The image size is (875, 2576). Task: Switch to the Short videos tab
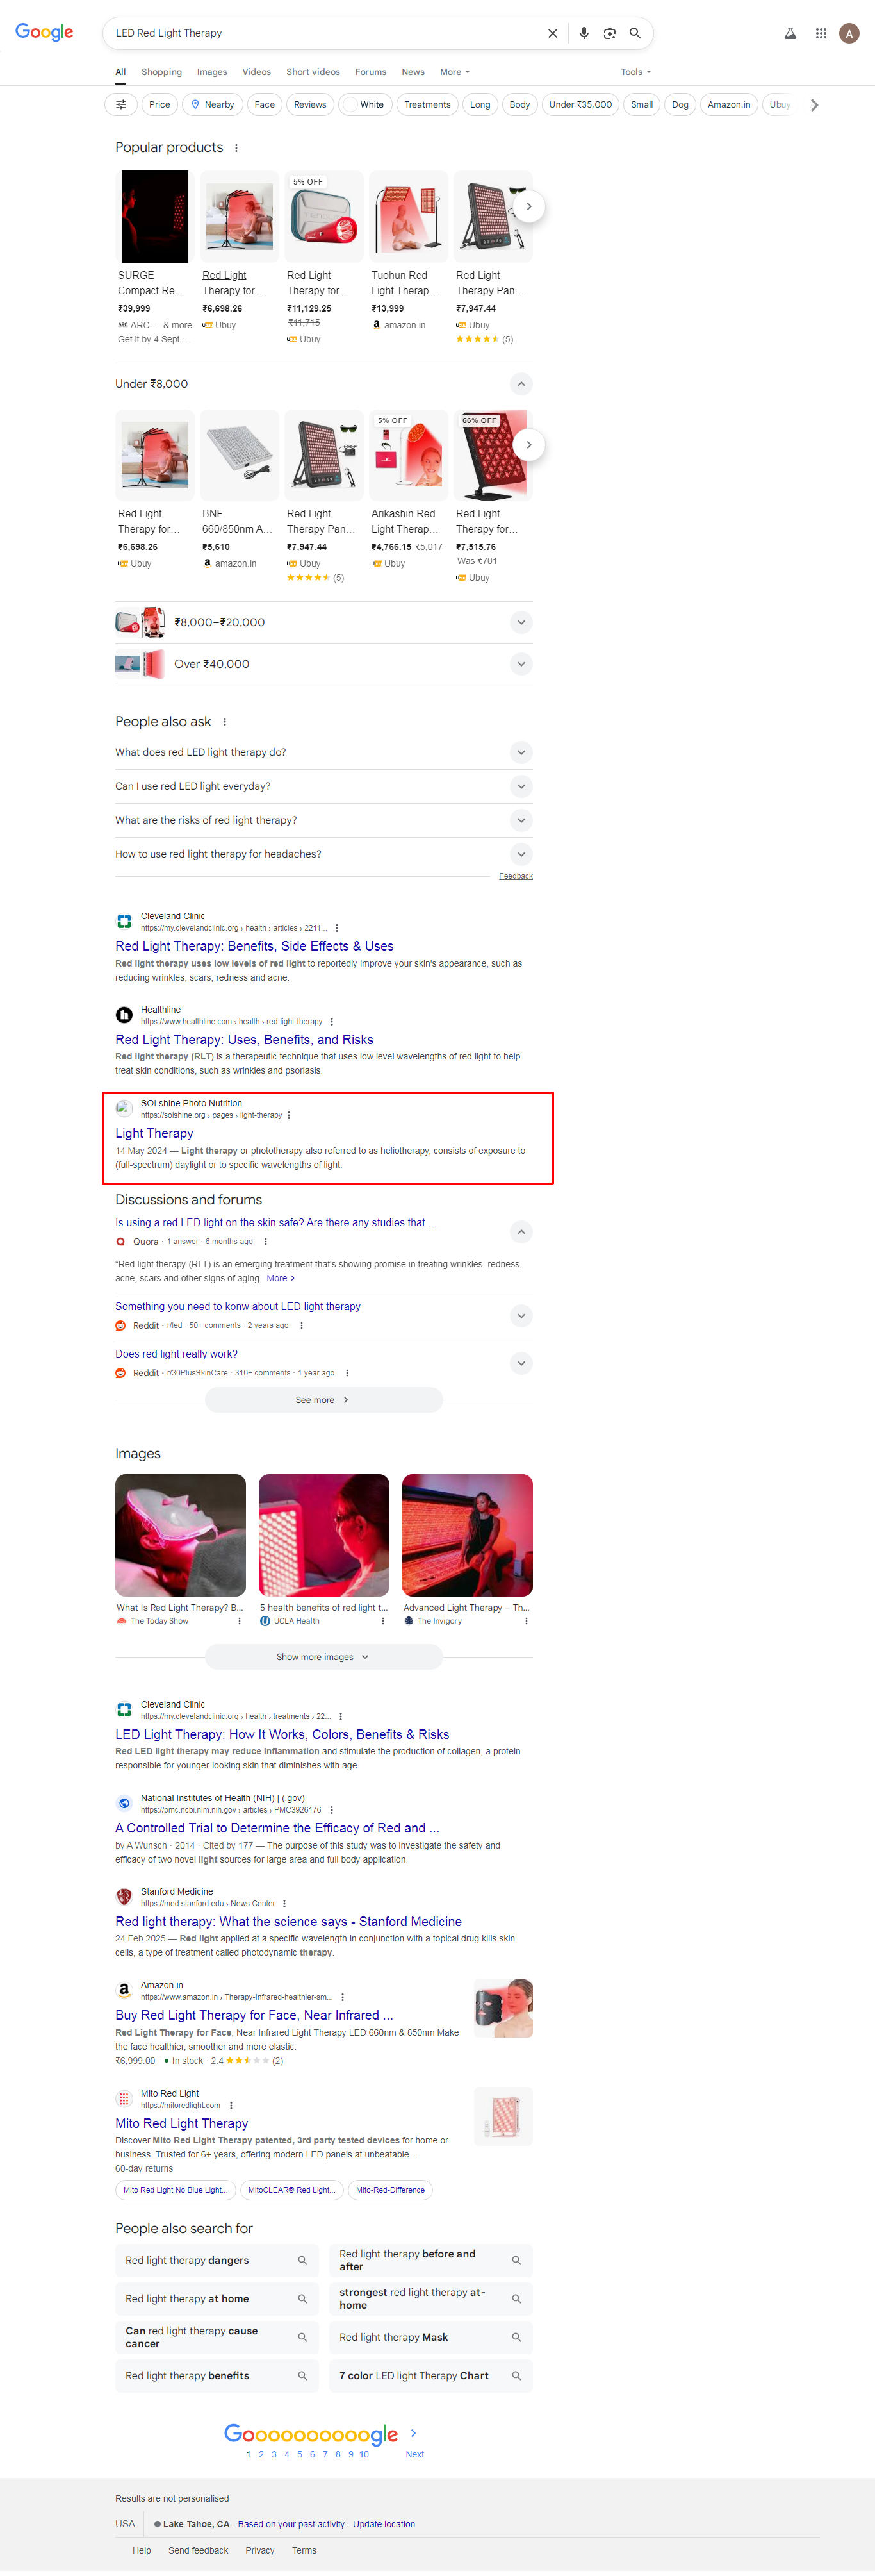pyautogui.click(x=313, y=72)
